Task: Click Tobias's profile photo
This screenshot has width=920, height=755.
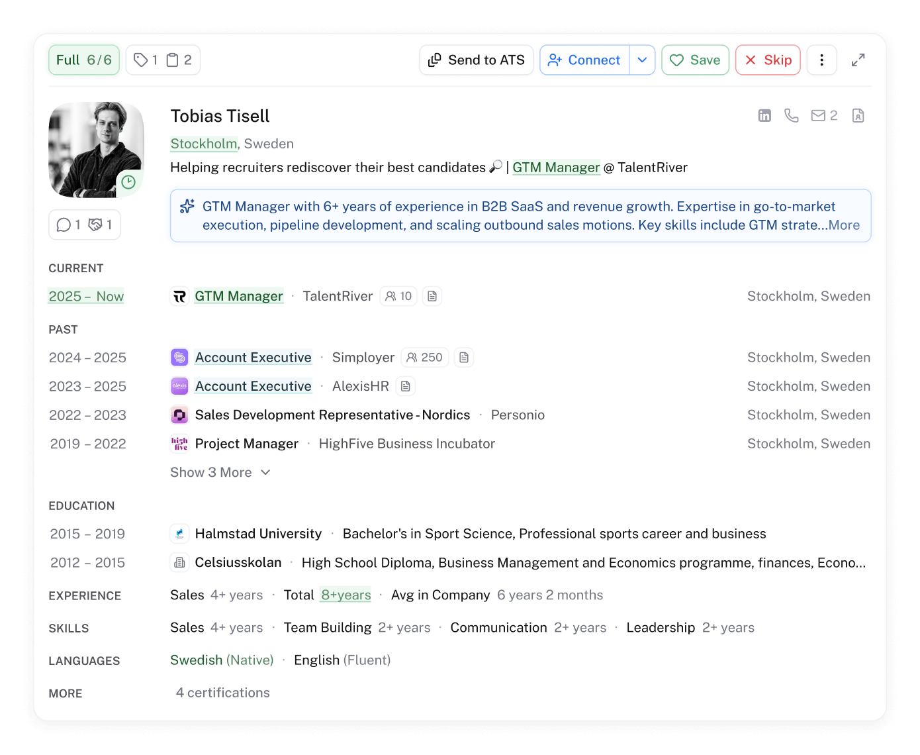Action: pos(95,150)
